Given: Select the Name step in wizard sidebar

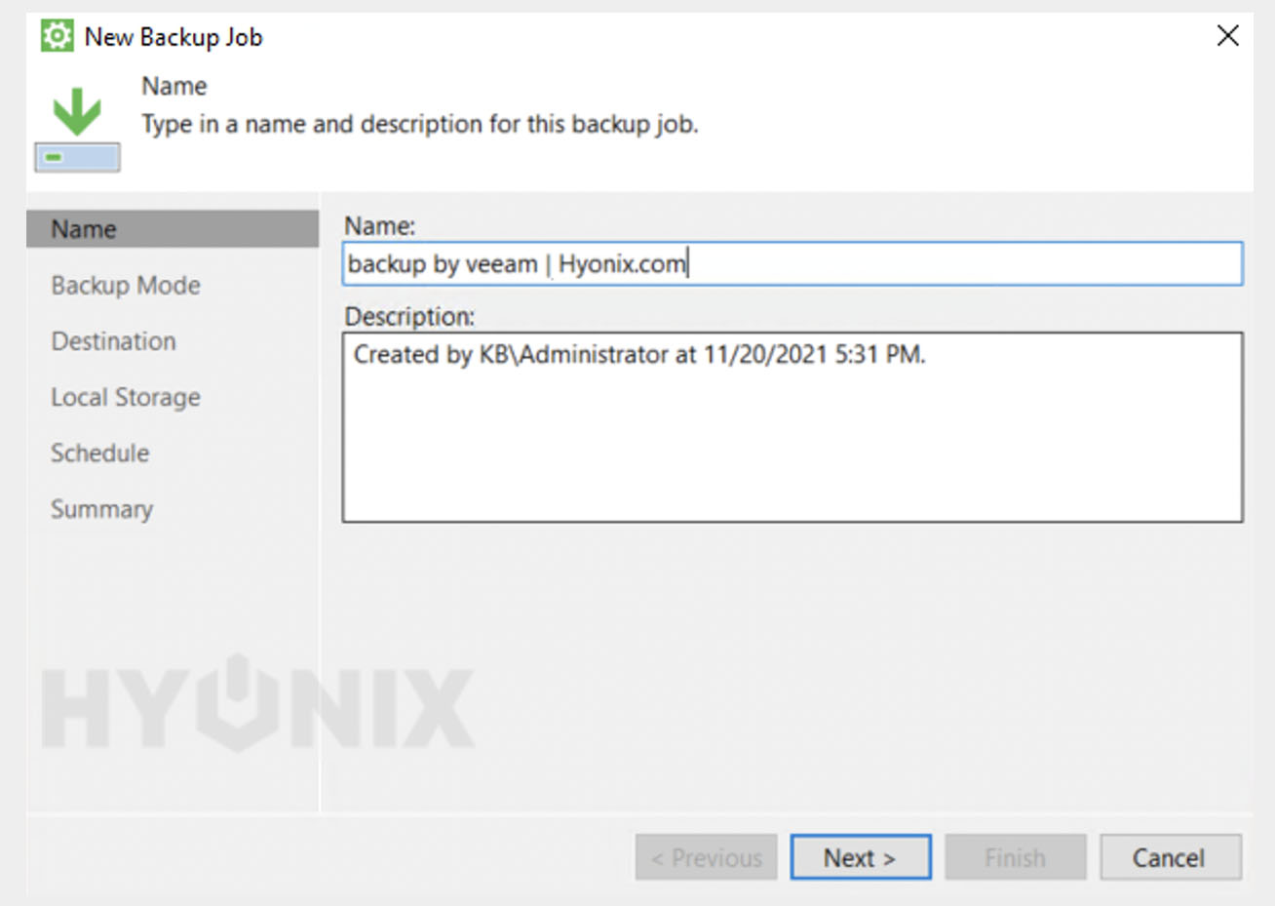Looking at the screenshot, I should click(x=173, y=229).
